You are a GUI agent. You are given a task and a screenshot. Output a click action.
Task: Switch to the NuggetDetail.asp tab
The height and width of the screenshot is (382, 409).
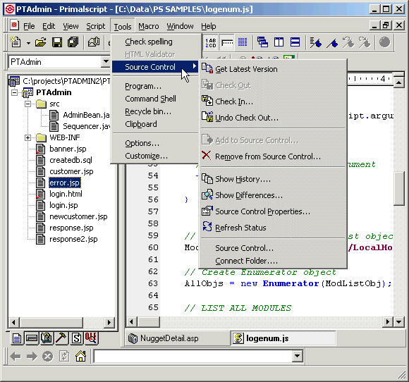(x=178, y=338)
